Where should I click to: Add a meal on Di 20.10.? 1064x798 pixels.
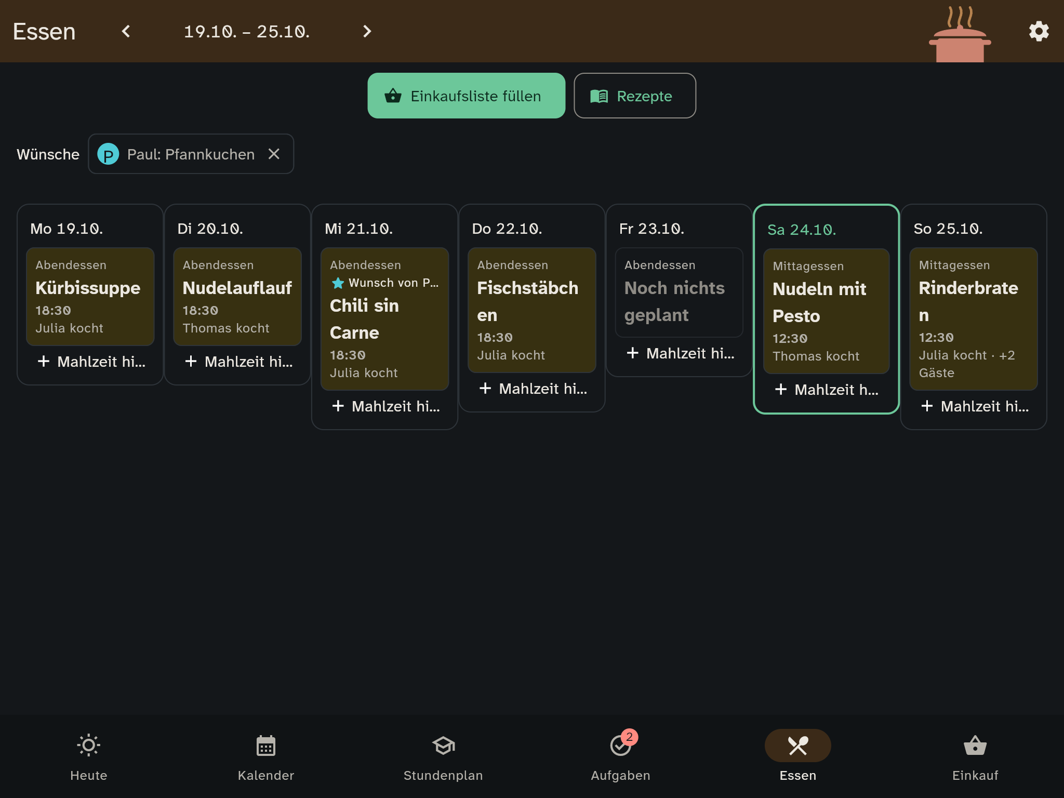tap(237, 362)
